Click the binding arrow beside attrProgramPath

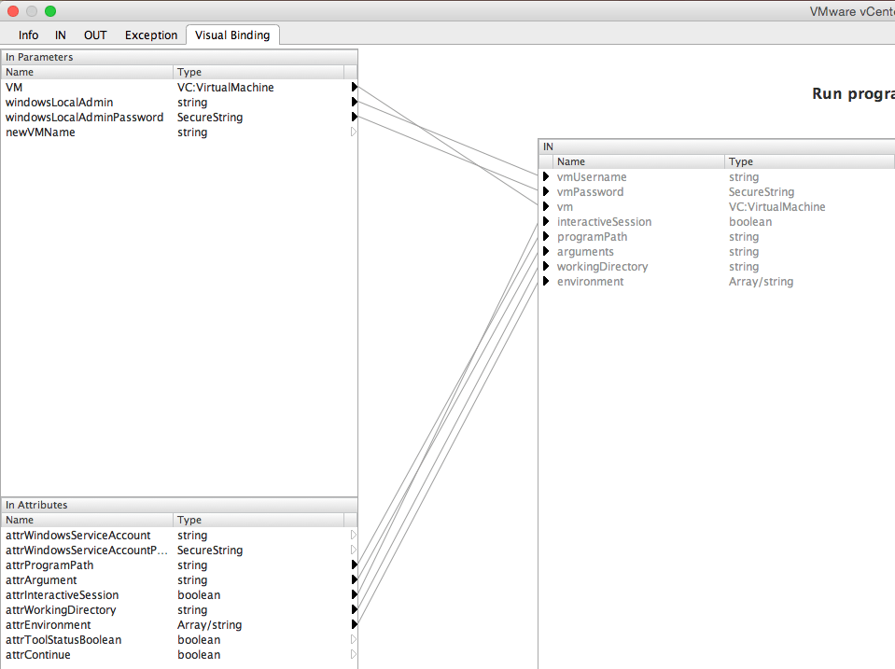(x=354, y=564)
